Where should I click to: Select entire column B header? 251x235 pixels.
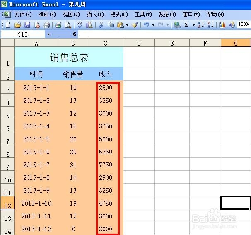pyautogui.click(x=73, y=43)
